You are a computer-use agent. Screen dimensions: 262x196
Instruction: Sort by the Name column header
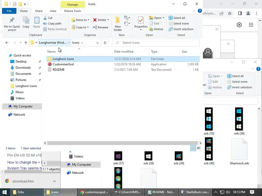click(x=51, y=52)
